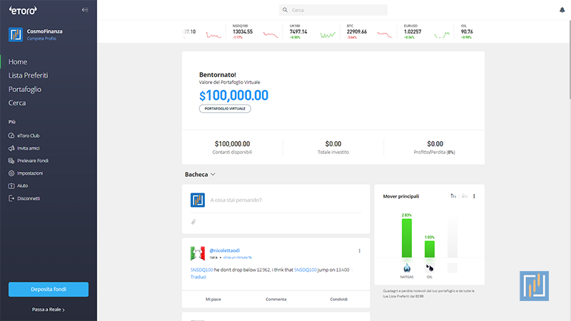Click Impostazioni gear icon
Viewport: 571px width, 321px height.
(x=11, y=173)
